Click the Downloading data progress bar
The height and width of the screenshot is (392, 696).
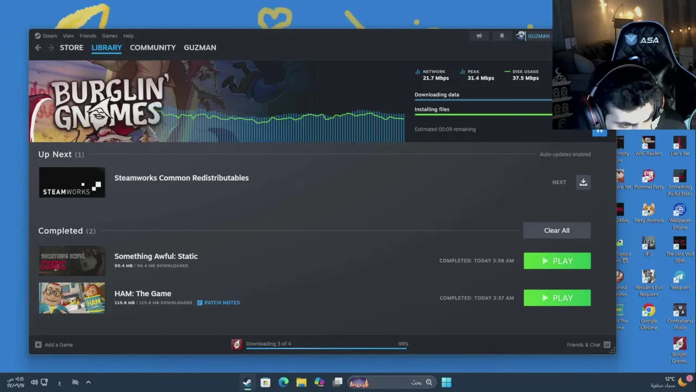(x=483, y=100)
